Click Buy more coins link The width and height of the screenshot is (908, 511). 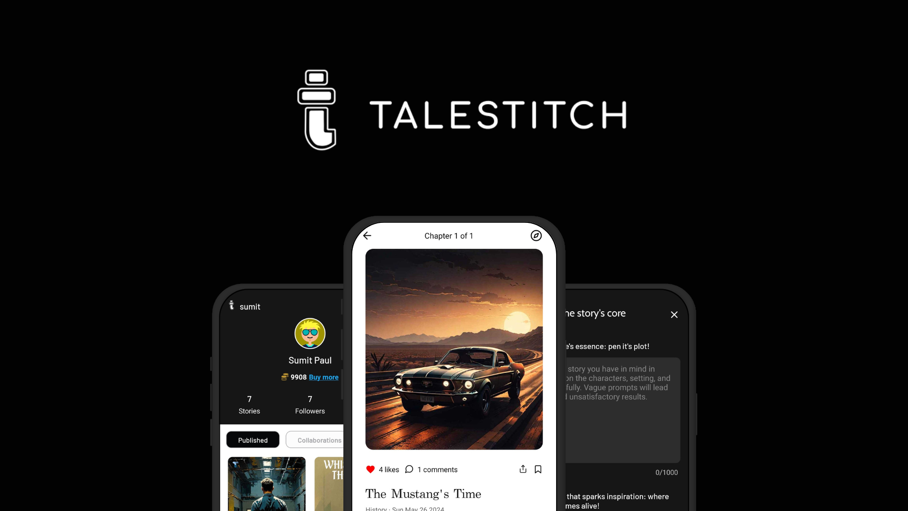[x=323, y=377]
